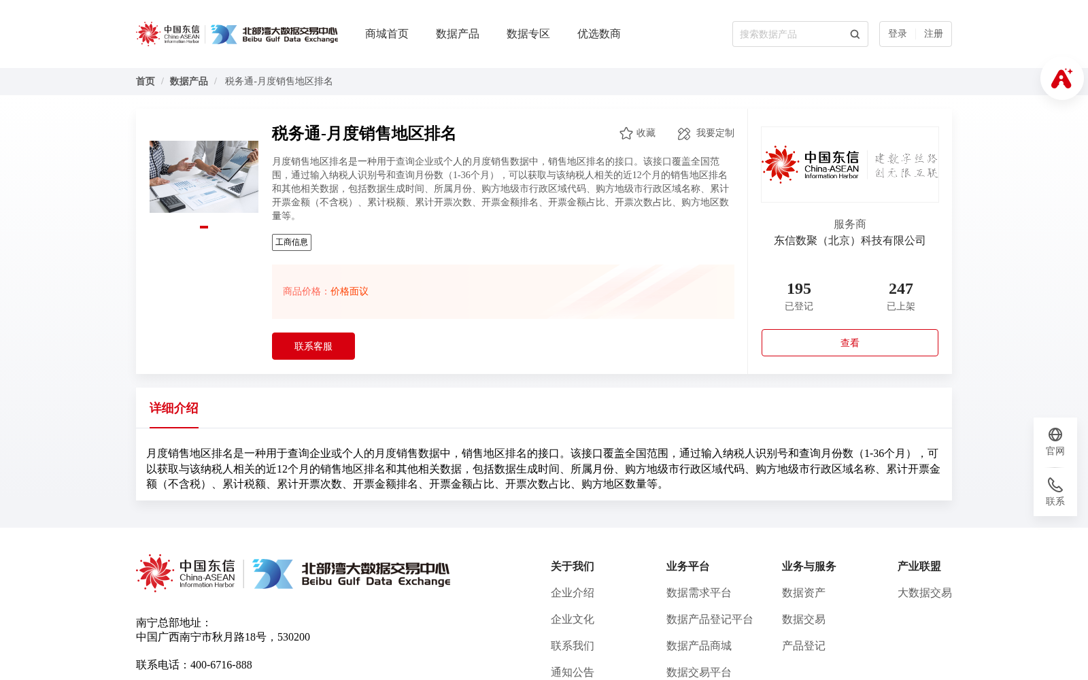Click the 247 已上架 count
Viewport: 1088px width, 680px height.
901,296
